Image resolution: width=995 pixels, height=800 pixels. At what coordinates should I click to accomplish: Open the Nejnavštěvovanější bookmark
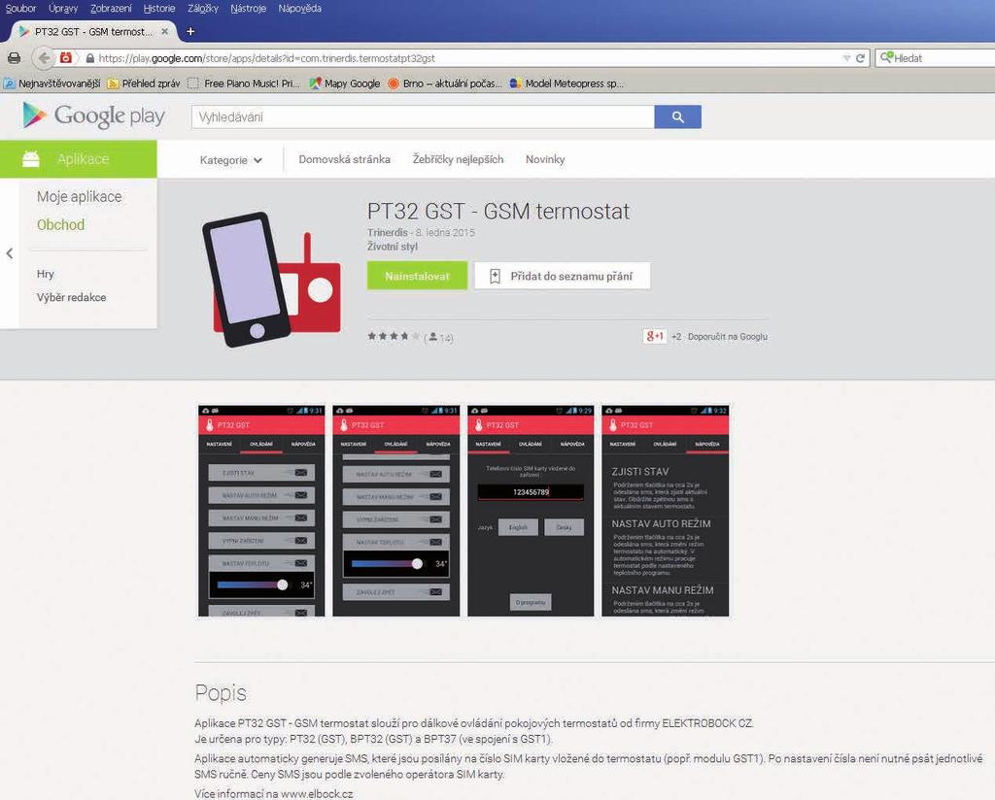tap(52, 83)
